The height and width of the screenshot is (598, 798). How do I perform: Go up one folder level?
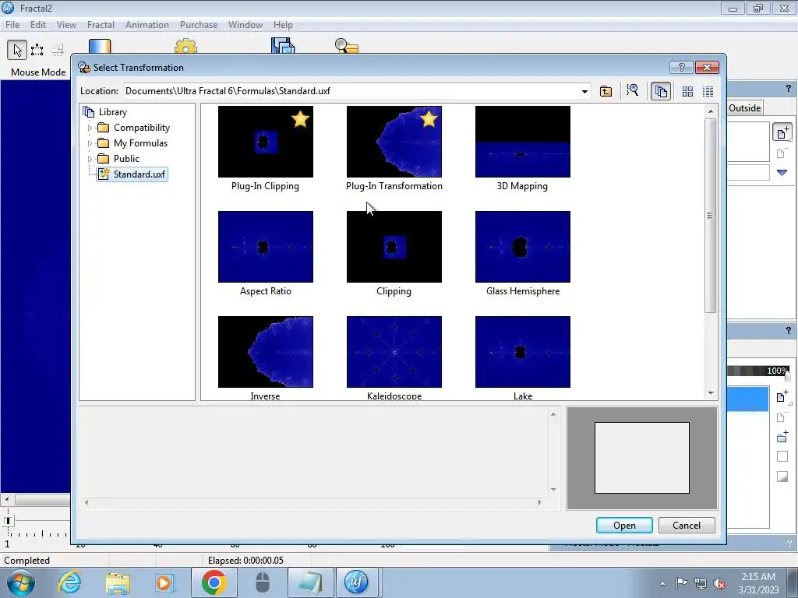pos(606,92)
